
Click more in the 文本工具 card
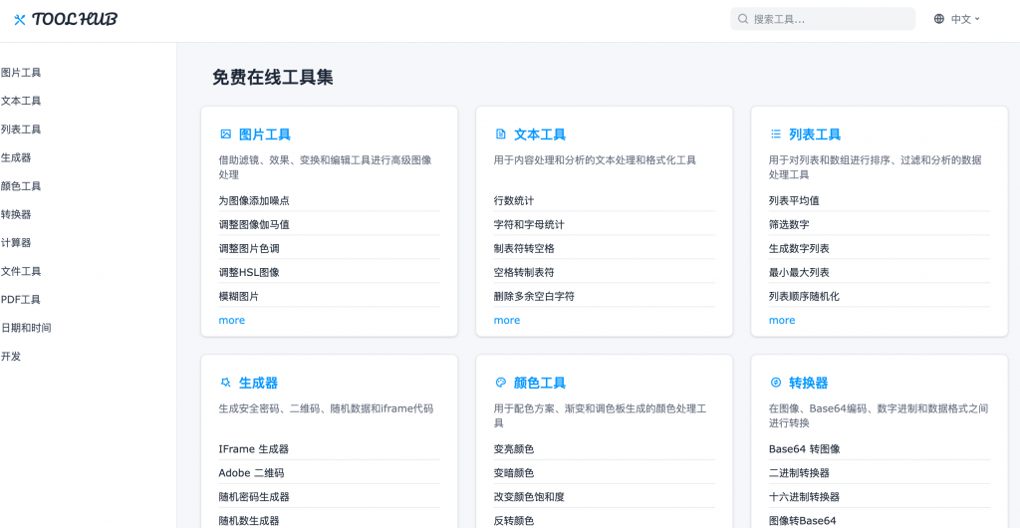point(507,320)
